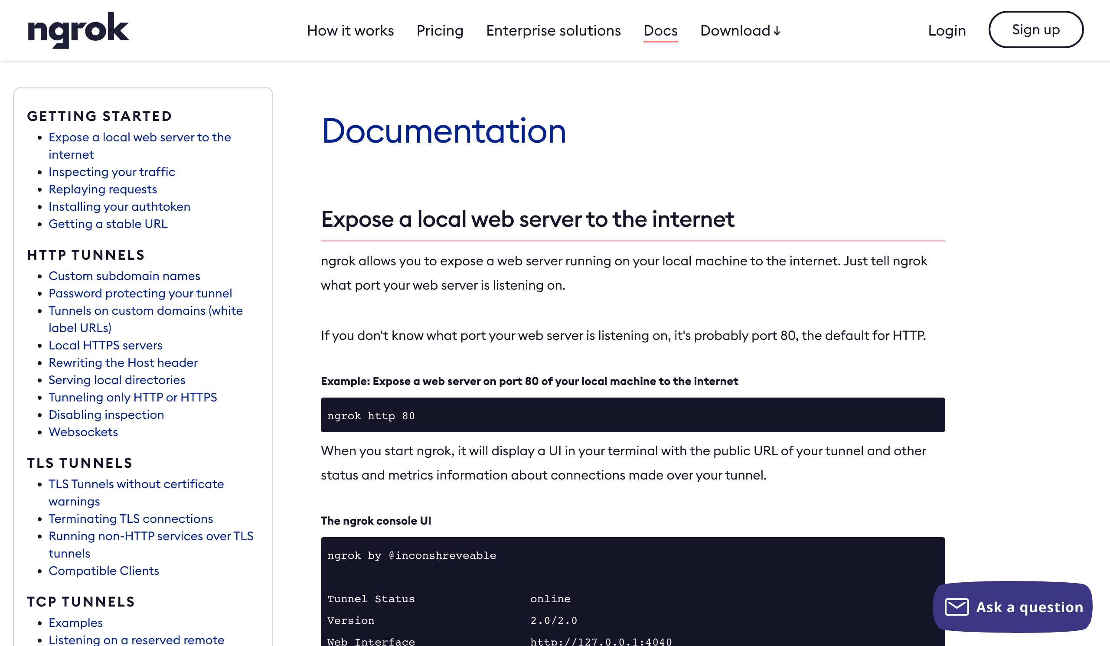Click the GETTING STARTED sidebar heading

pyautogui.click(x=100, y=116)
